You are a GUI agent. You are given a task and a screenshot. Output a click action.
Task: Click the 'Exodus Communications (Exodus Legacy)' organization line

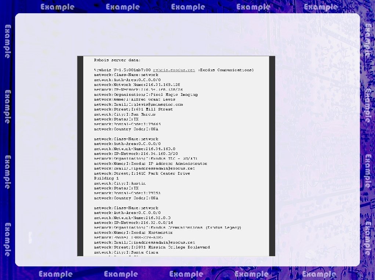tap(168, 228)
